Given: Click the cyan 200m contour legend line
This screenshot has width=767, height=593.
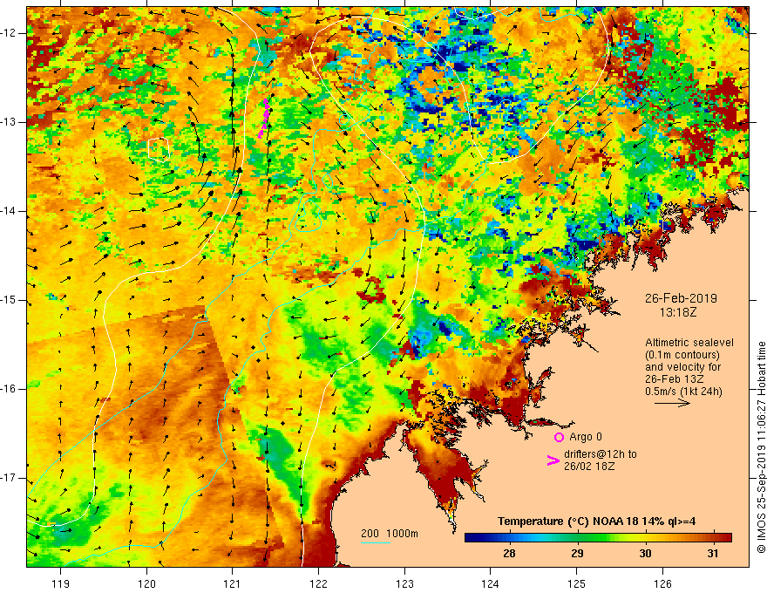Looking at the screenshot, I should coord(375,542).
